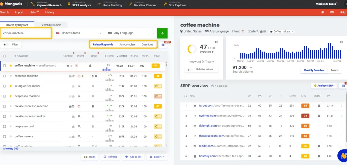Open more options for target.com row
The width and height of the screenshot is (347, 165).
[x=341, y=106]
